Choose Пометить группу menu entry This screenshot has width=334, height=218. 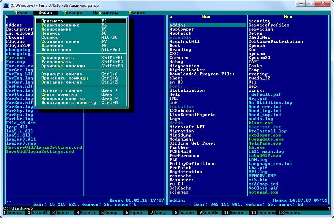(x=81, y=90)
